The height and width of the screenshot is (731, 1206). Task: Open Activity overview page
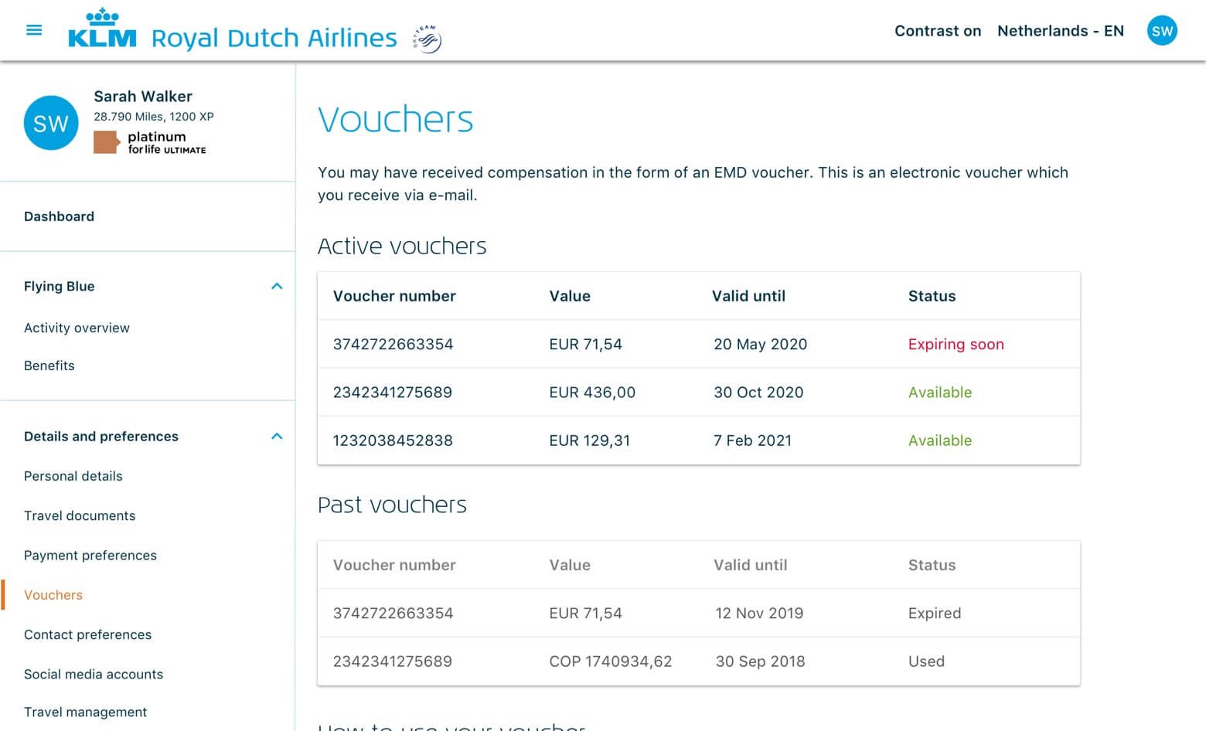[x=77, y=328]
